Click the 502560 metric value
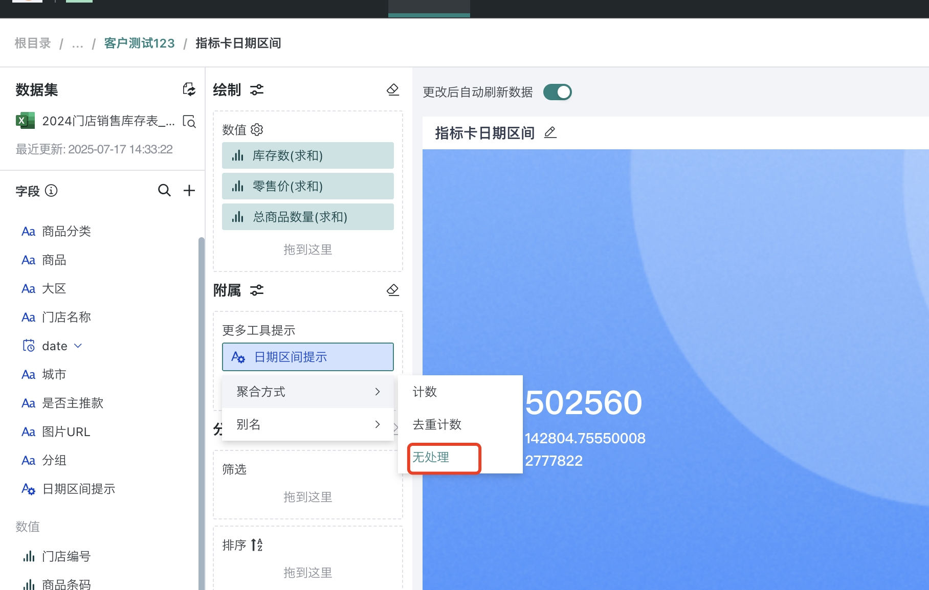The image size is (929, 590). [584, 403]
